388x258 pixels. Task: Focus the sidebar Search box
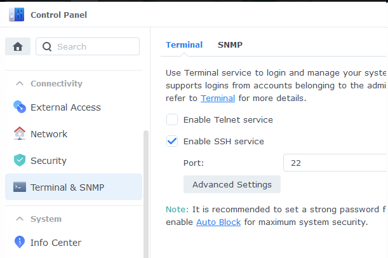95,46
